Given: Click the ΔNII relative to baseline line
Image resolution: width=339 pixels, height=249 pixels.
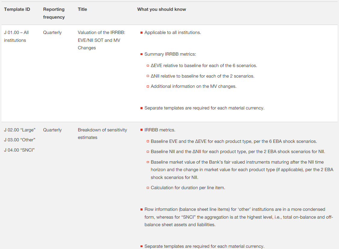Looking at the screenshot, I should tap(202, 76).
